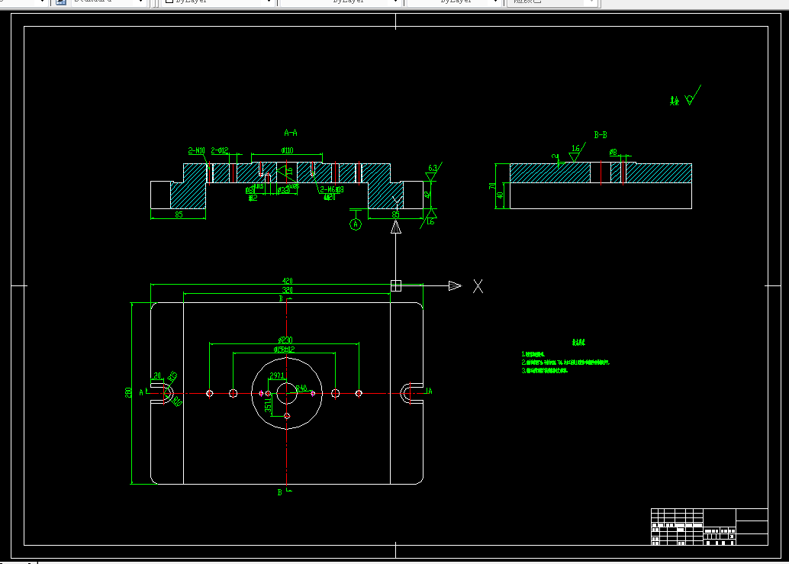Select the 6.3 surface roughness symbol
Screen dimensions: 789x564
pos(433,172)
